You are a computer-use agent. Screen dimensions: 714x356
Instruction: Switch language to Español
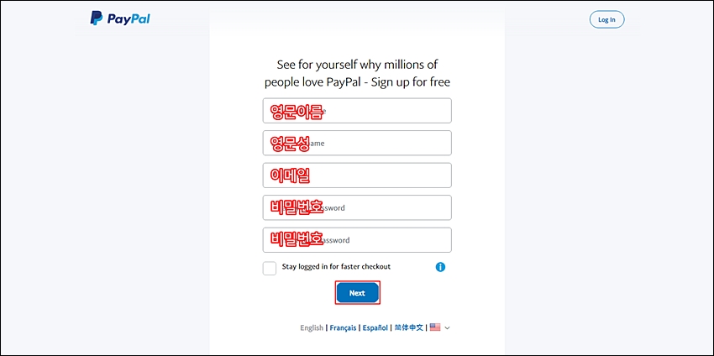pyautogui.click(x=375, y=327)
